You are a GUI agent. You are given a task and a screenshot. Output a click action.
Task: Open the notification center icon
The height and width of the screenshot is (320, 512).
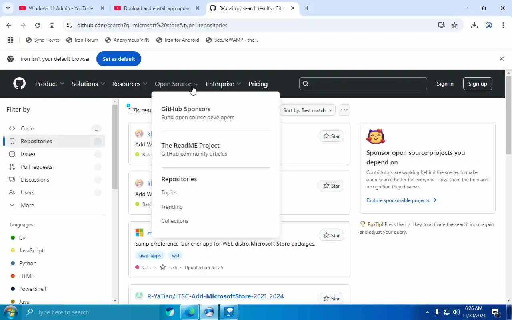point(496,312)
